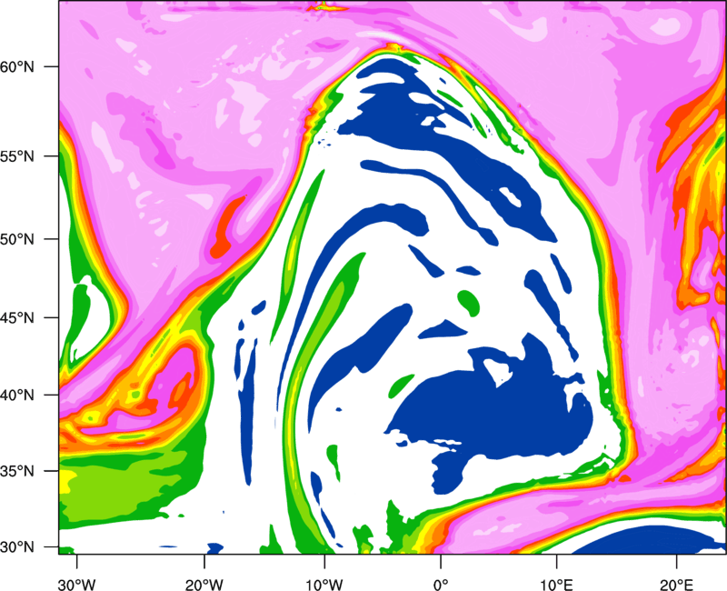The image size is (727, 591).
Task: Click the 20°E longitude label
Action: (x=676, y=584)
